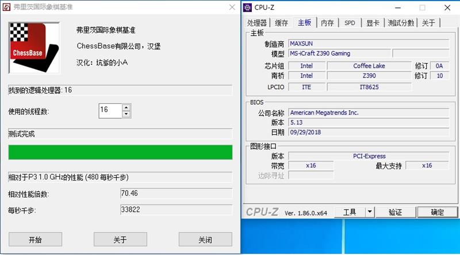This screenshot has height=255, width=460.
Task: Click the 验证 button in CPU-Z
Action: (x=396, y=212)
